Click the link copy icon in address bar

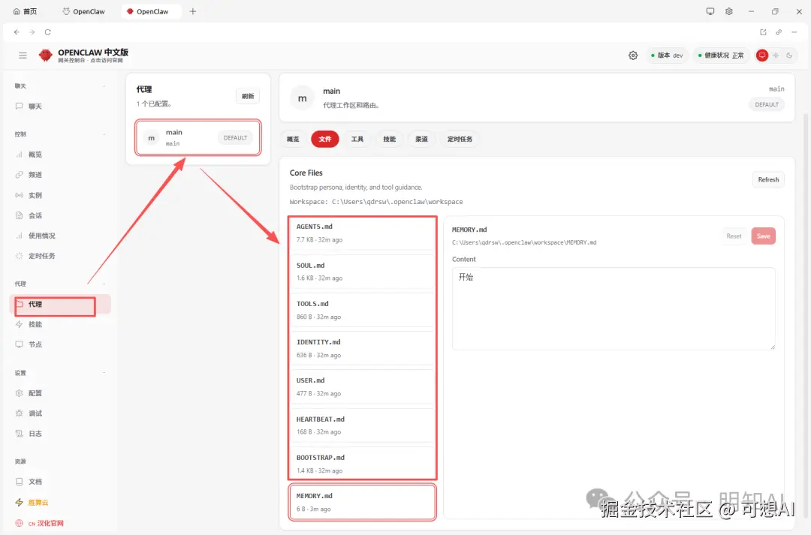[x=779, y=32]
